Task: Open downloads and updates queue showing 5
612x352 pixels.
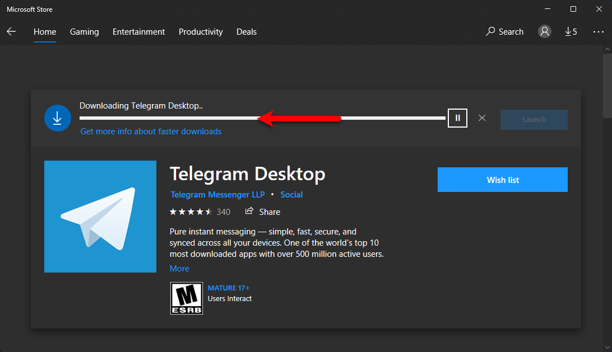Action: point(571,31)
